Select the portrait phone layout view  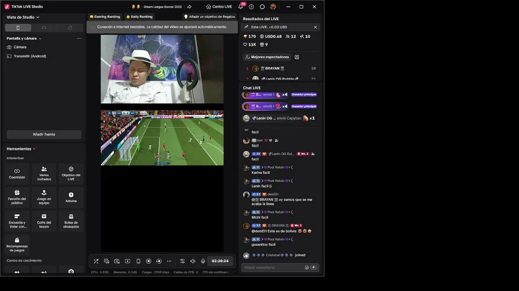coord(18,28)
